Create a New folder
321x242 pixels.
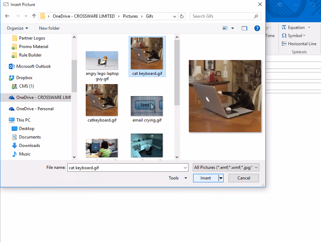[x=49, y=28]
